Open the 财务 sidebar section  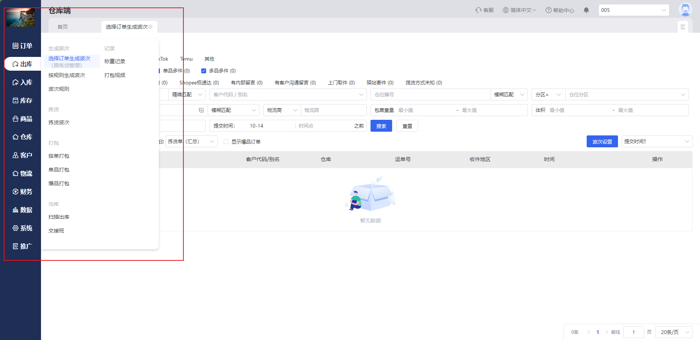pos(22,192)
